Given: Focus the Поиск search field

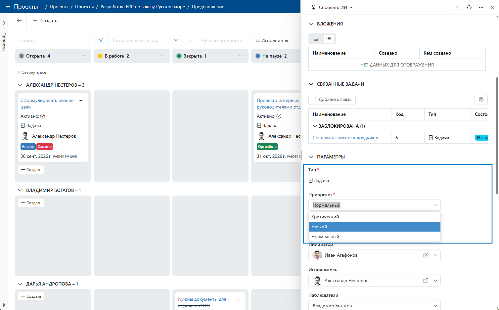Looking at the screenshot, I should (x=52, y=40).
